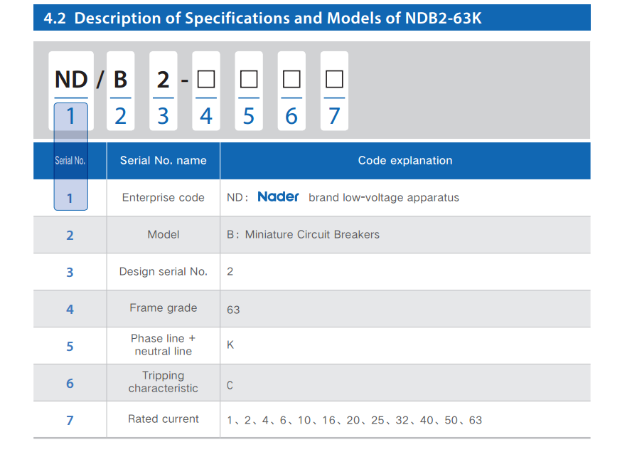Screen dimensions: 632x457
Task: Click the empty square above number 4
Action: [206, 79]
